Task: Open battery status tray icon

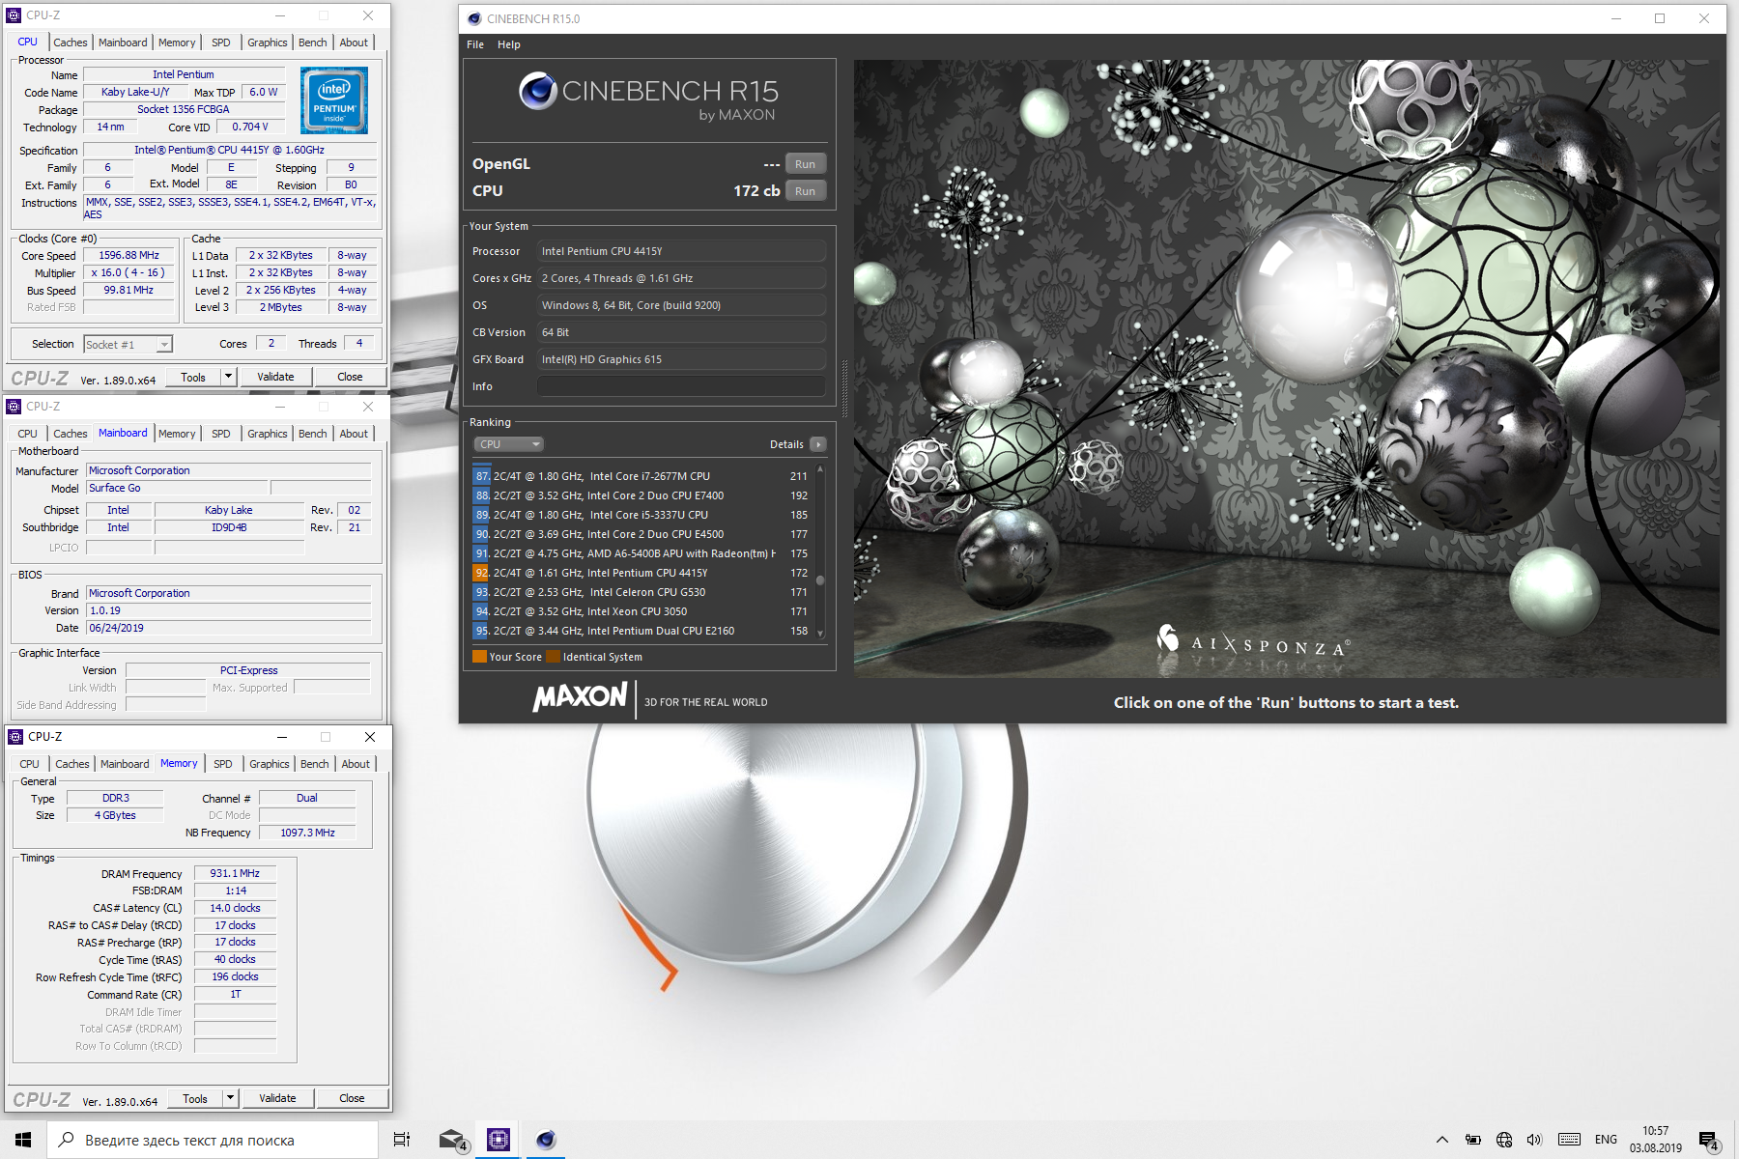Action: [1473, 1140]
